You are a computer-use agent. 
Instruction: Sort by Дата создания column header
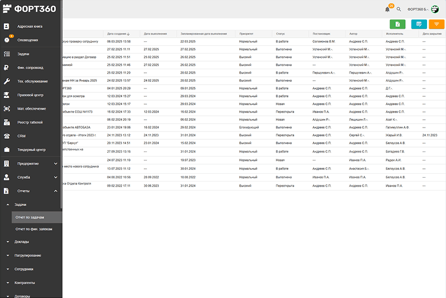[117, 33]
